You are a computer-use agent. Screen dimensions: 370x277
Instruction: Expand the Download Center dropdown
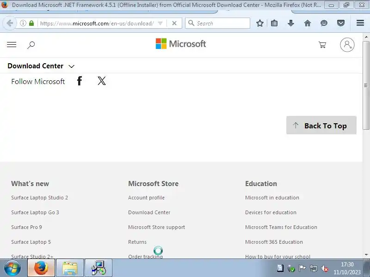click(x=41, y=66)
